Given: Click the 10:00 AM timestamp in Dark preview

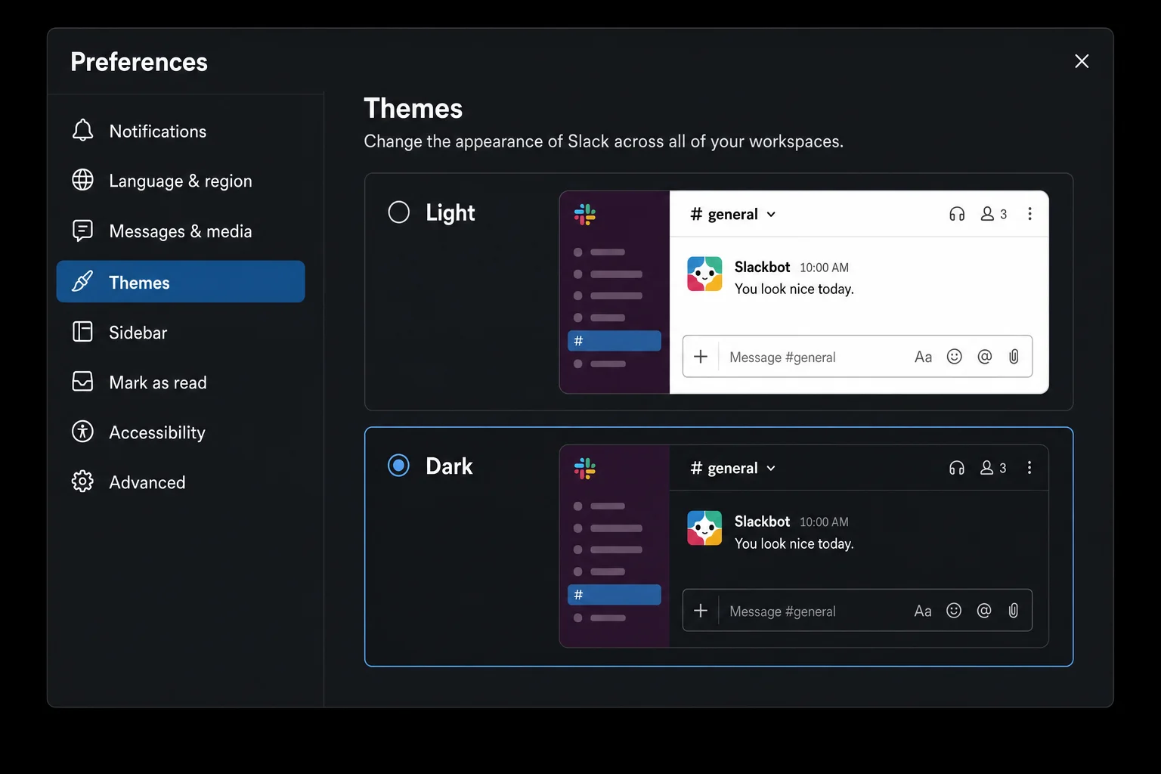Looking at the screenshot, I should [x=824, y=522].
